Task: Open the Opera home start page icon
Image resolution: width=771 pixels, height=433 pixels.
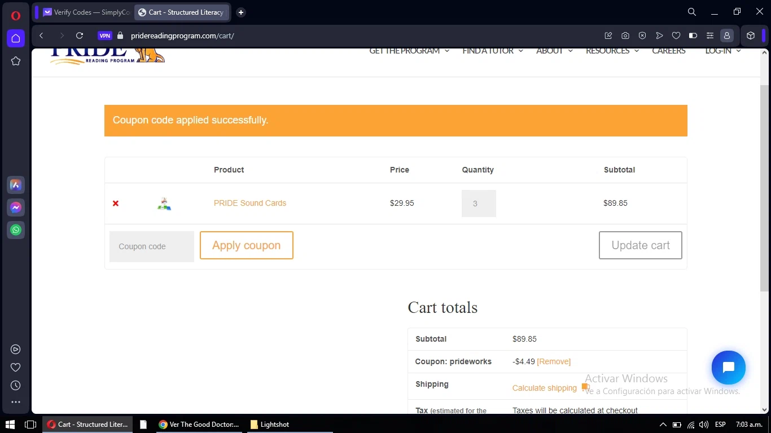Action: tap(16, 38)
